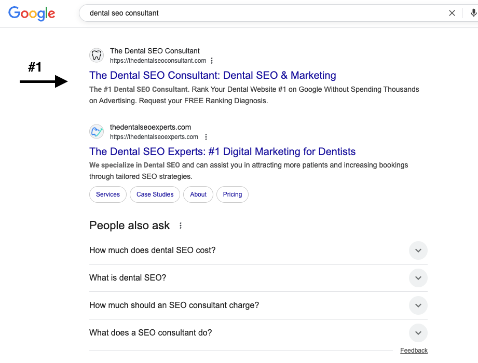
Task: Click 'The Dental SEO Consultant' site name
Action: coord(155,51)
